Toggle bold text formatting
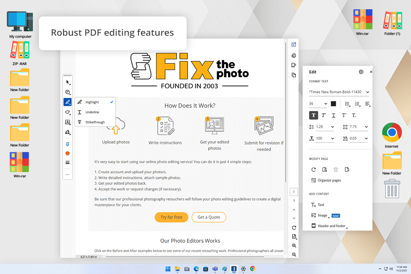Screen dimensions: 411x274 pyautogui.click(x=313, y=115)
